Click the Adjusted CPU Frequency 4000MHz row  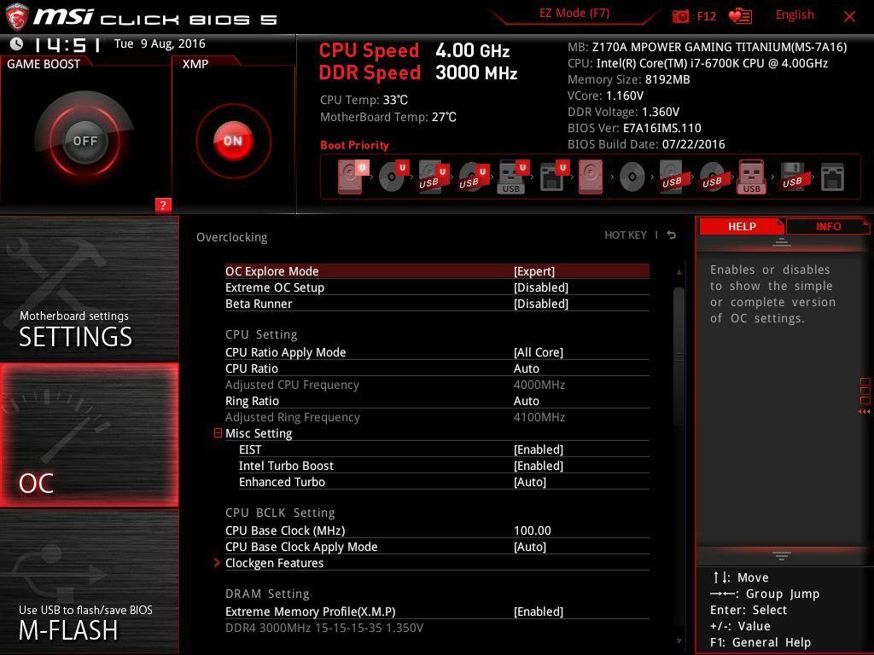[437, 385]
